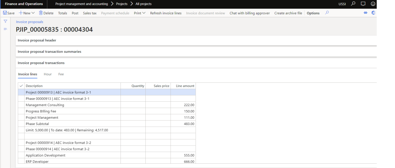Switch to the Fee tab
This screenshot has height=168, width=395.
pyautogui.click(x=61, y=74)
